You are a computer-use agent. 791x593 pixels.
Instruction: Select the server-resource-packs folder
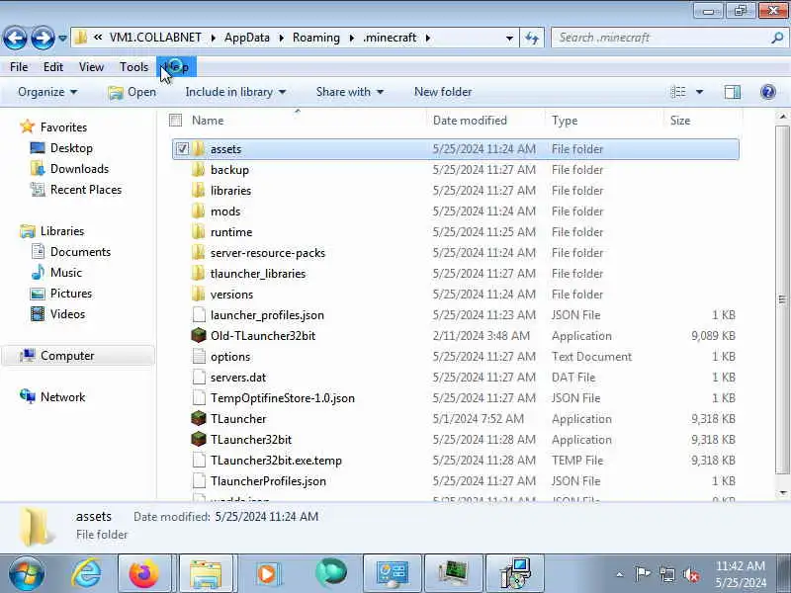tap(268, 253)
